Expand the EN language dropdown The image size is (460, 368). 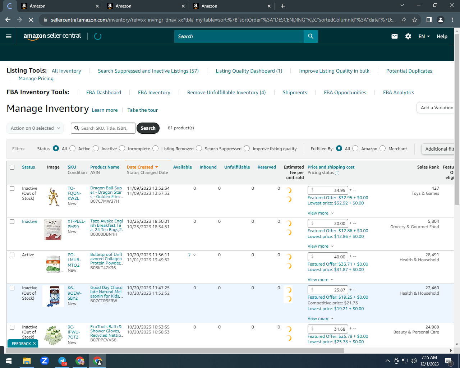point(424,36)
